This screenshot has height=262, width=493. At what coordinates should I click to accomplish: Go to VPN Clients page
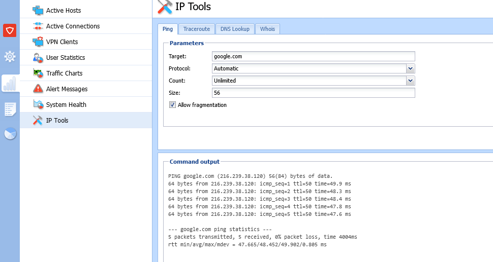62,42
